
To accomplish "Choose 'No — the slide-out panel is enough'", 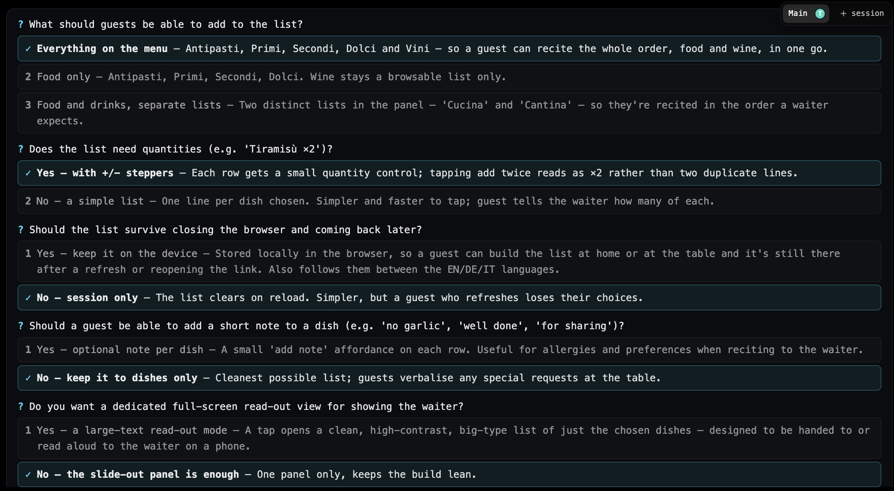I will (449, 474).
